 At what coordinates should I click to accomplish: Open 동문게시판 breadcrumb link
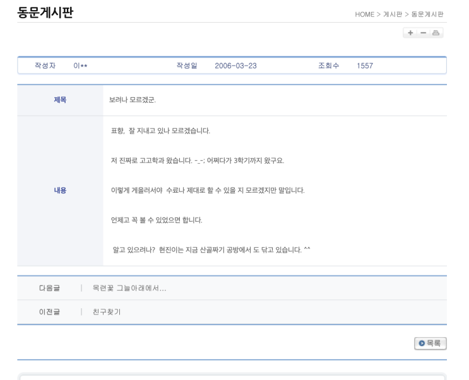click(x=427, y=14)
